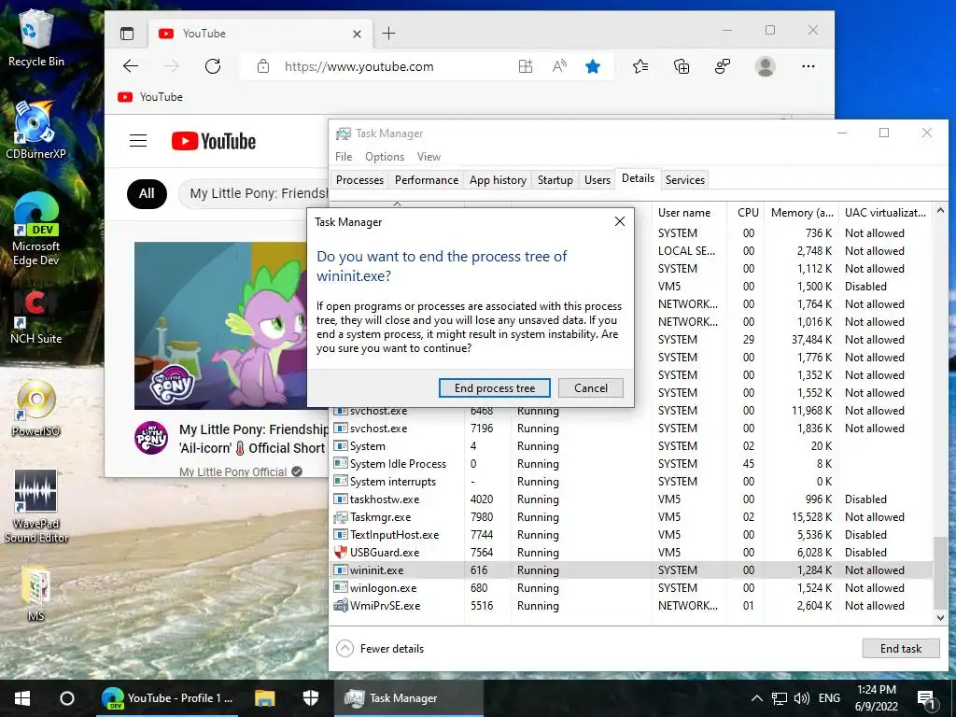Open MS folder desktop icon
The image size is (956, 717).
[x=36, y=594]
